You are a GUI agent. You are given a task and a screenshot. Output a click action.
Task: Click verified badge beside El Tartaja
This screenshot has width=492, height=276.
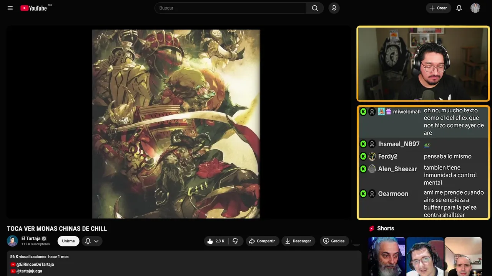[x=44, y=238]
